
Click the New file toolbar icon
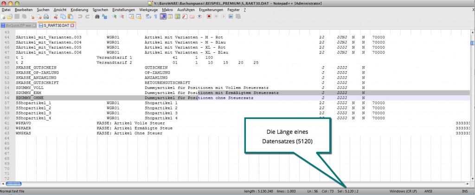click(3, 17)
